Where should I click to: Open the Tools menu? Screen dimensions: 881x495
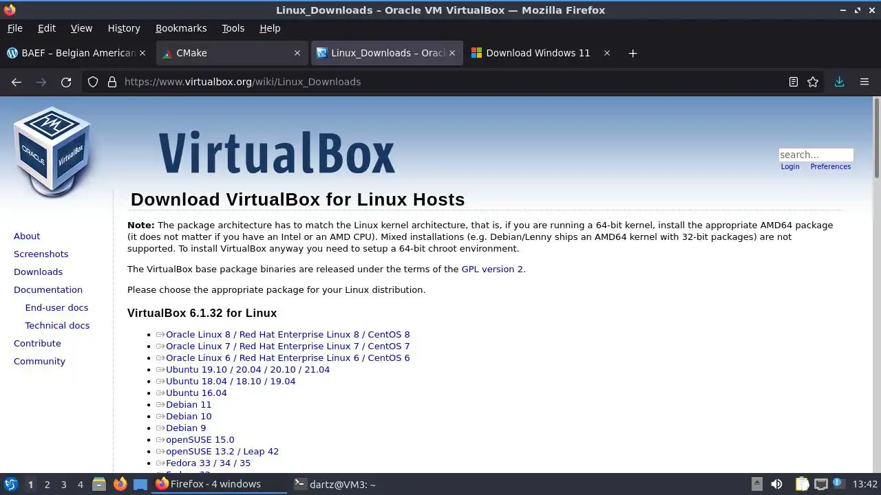pyautogui.click(x=233, y=28)
